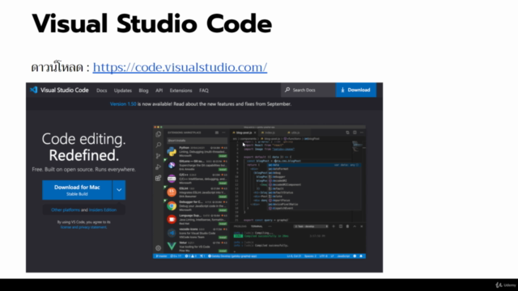Click the blue Download button in navbar

click(356, 90)
